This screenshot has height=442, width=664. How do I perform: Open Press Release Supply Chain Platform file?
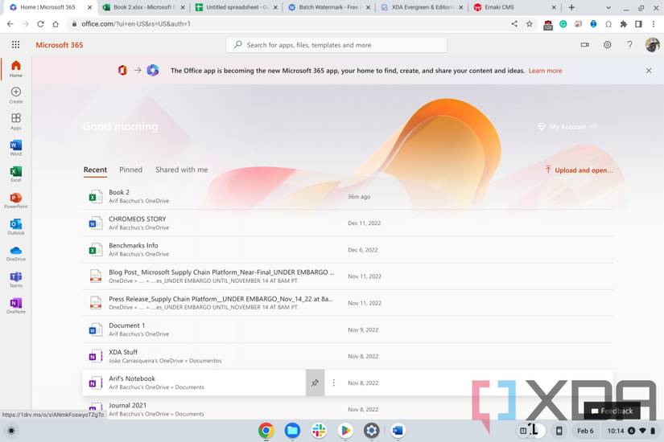pyautogui.click(x=348, y=303)
